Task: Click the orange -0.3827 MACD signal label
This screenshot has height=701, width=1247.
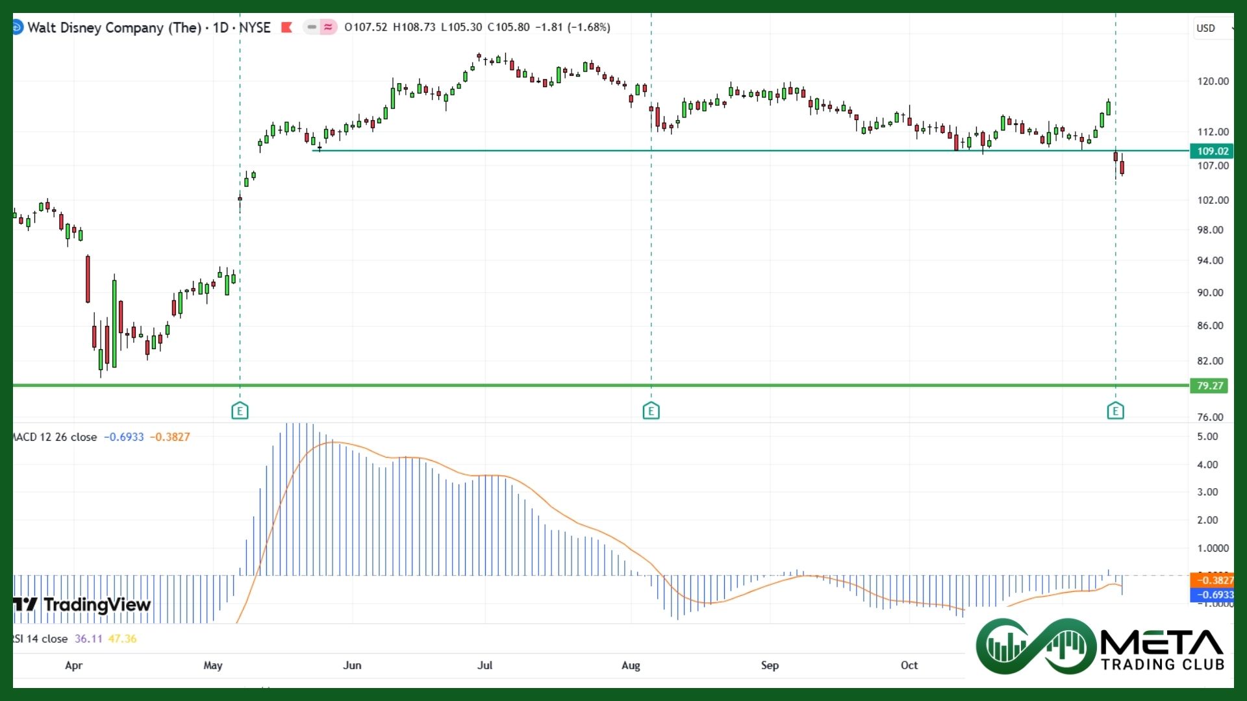Action: tap(1212, 580)
